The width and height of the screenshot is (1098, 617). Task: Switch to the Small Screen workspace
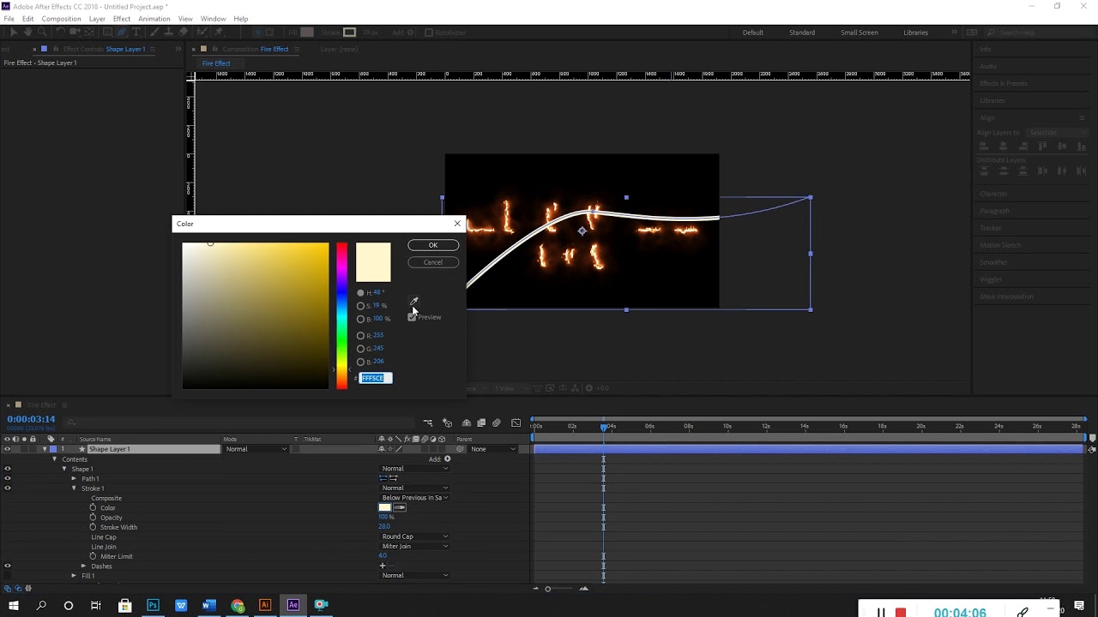click(x=859, y=33)
